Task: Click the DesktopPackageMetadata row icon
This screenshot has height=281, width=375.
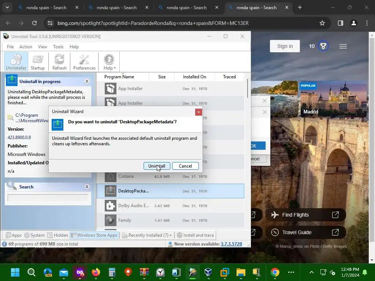Action: [111, 191]
